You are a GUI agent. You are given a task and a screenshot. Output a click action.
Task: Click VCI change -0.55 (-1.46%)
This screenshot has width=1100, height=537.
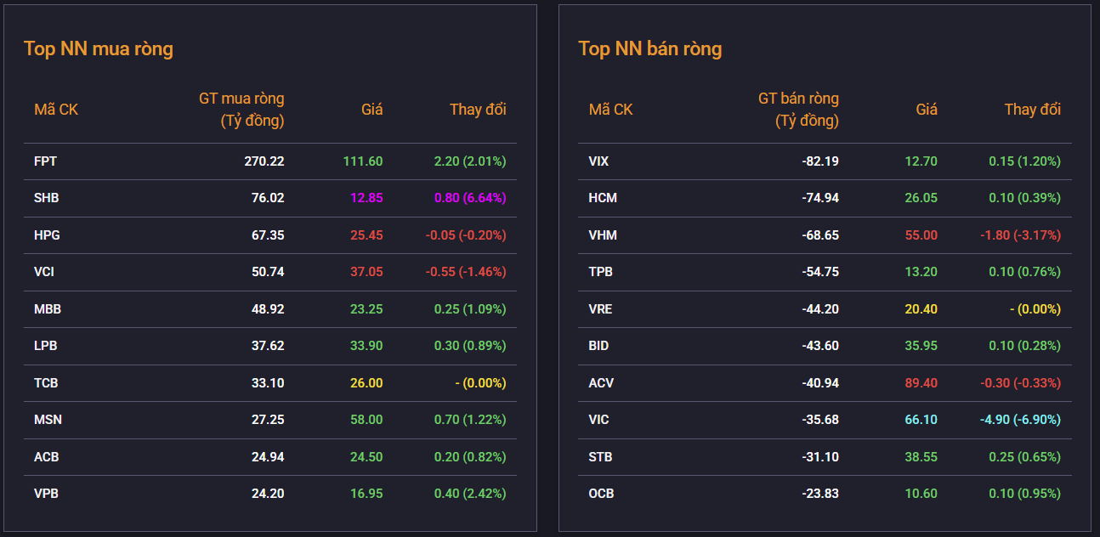(466, 272)
